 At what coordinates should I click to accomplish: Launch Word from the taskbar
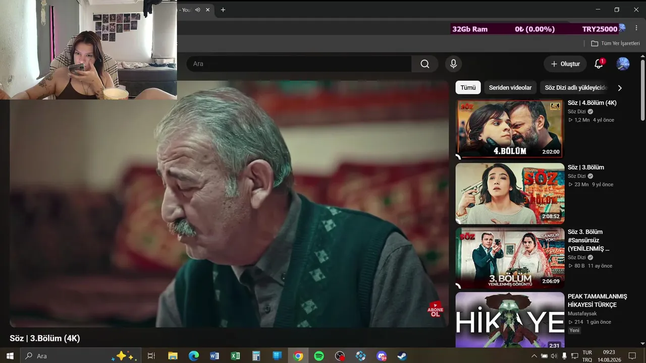pos(214,356)
